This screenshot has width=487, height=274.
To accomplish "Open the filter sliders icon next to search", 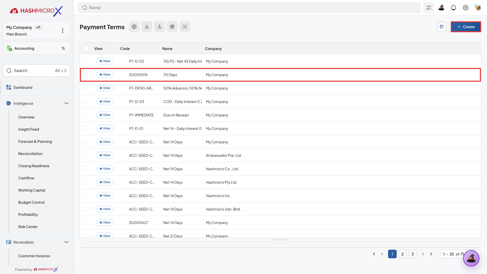I will [x=429, y=8].
